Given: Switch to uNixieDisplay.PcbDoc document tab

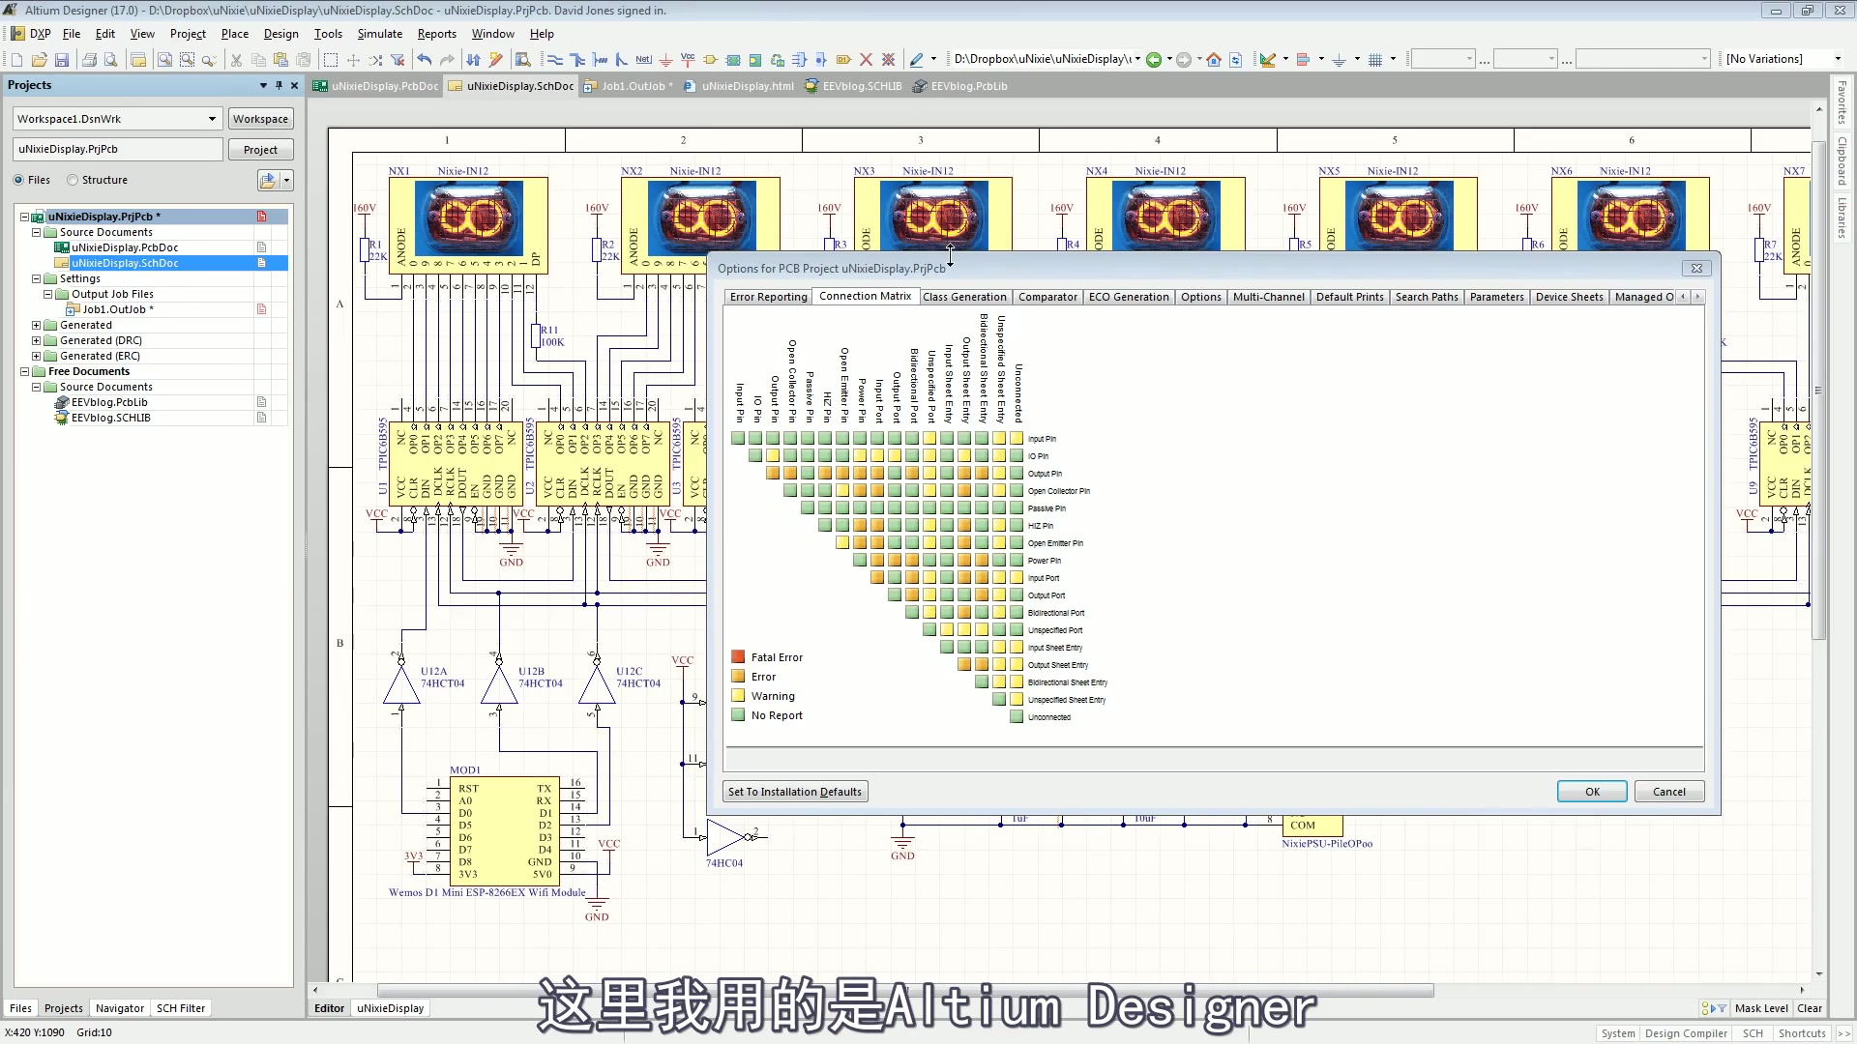Looking at the screenshot, I should [x=376, y=86].
